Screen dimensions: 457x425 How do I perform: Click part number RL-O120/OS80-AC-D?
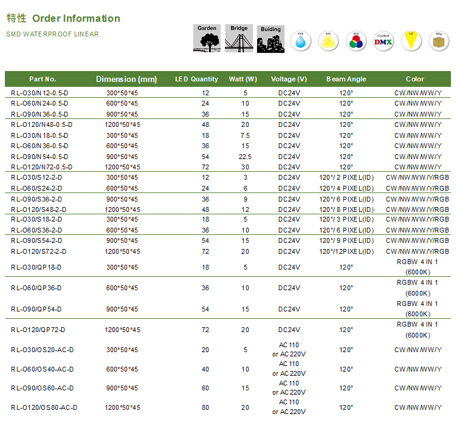pos(44,407)
